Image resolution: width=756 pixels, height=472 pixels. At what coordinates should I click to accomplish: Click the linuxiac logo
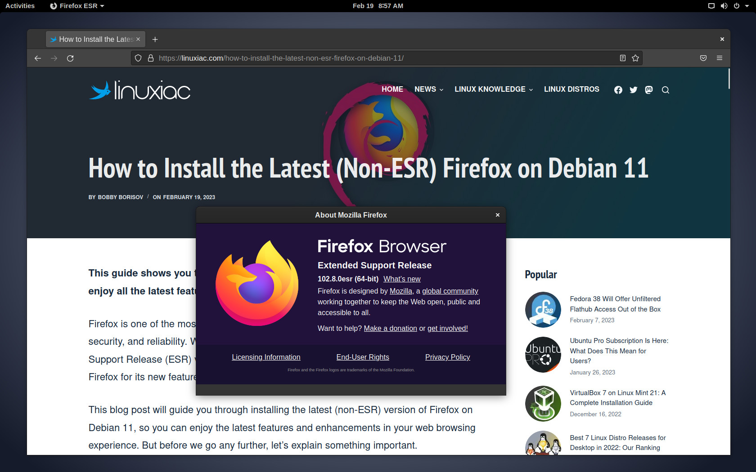pos(140,90)
